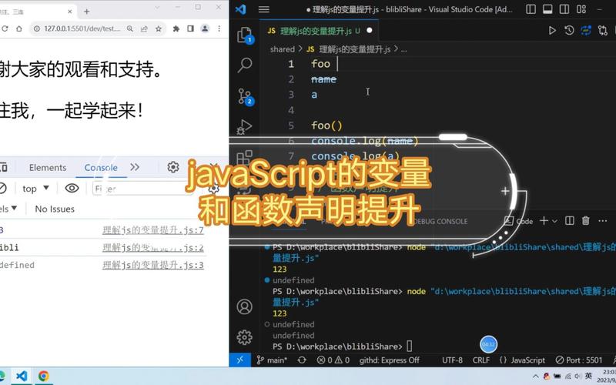The width and height of the screenshot is (616, 385).
Task: Bookmark this page with star icon
Action: [x=159, y=28]
